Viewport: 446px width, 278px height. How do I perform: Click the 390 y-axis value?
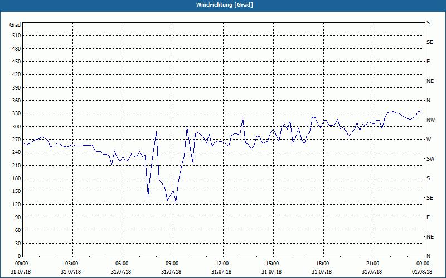[x=17, y=88]
